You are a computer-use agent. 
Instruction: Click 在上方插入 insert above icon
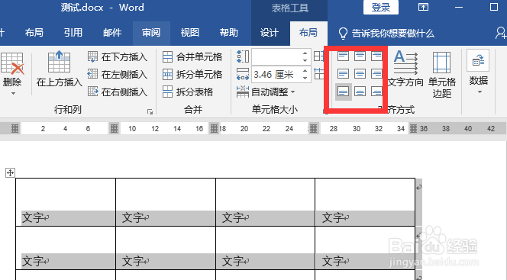click(x=59, y=61)
